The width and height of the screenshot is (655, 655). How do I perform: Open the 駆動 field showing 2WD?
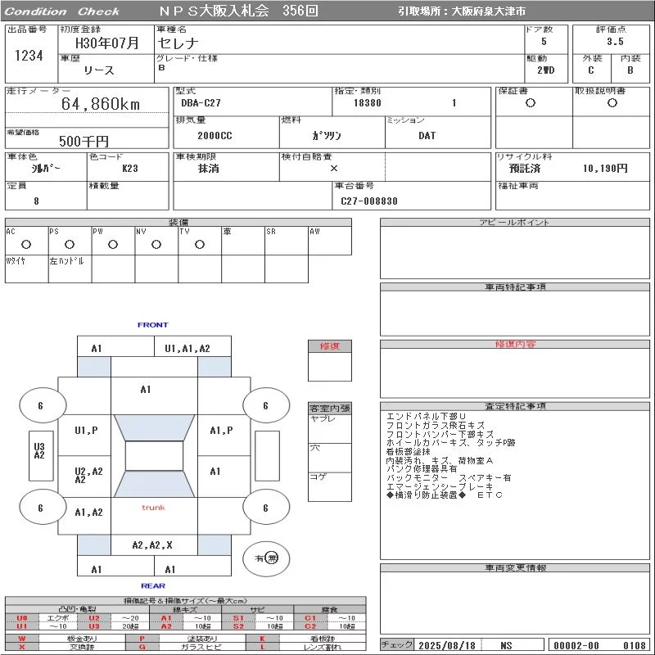[x=545, y=70]
